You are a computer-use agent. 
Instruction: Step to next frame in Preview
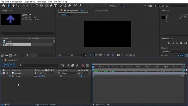point(182,43)
